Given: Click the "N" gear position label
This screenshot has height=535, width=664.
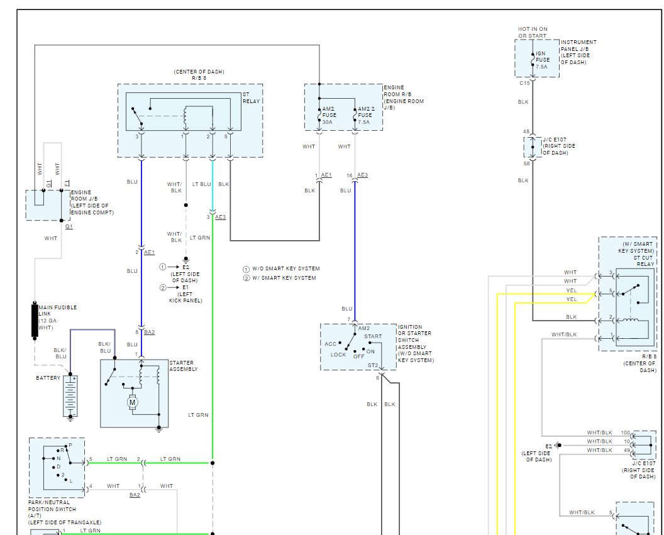Looking at the screenshot, I should (x=58, y=458).
